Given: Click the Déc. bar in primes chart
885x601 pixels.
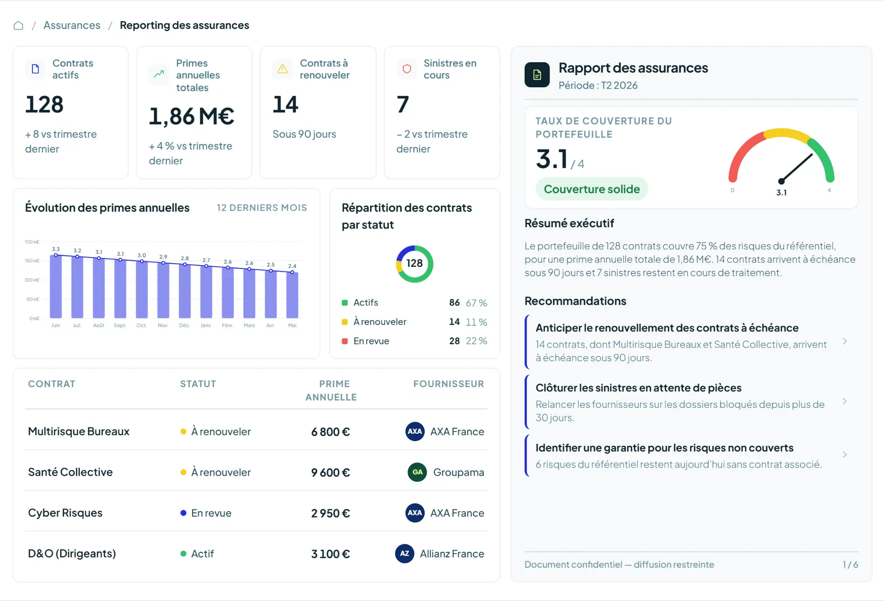Looking at the screenshot, I should pos(185,291).
